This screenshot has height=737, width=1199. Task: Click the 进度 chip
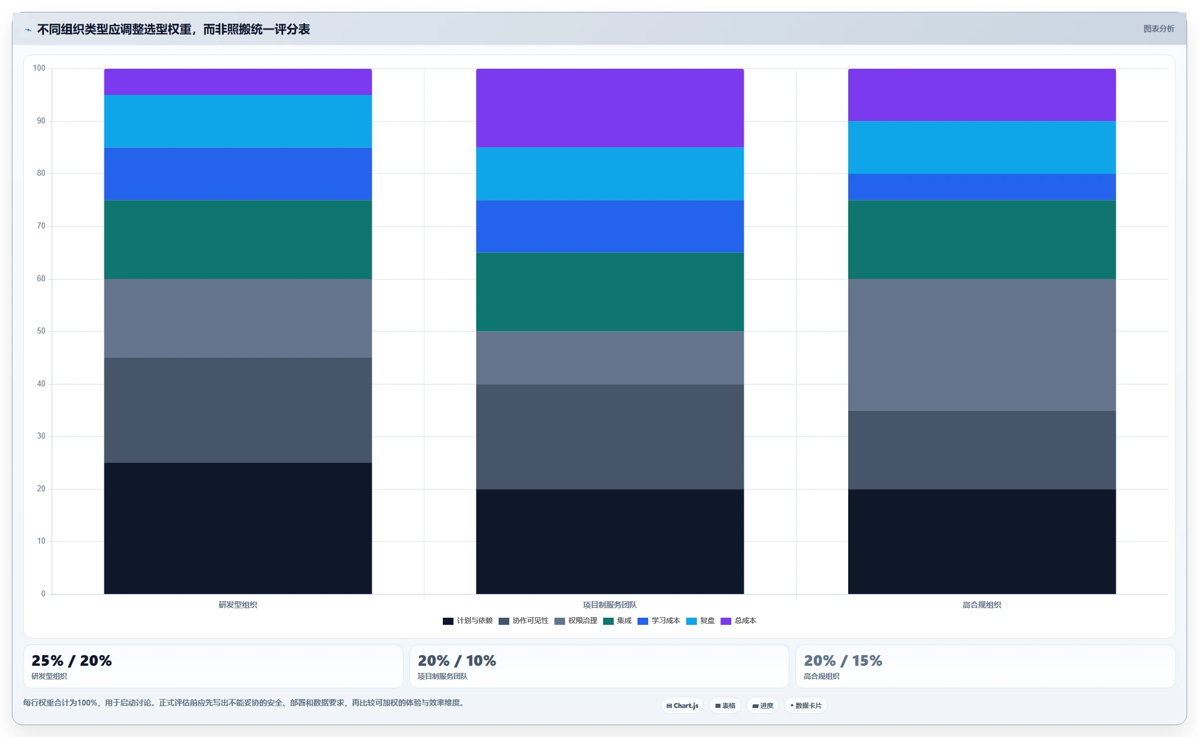762,706
